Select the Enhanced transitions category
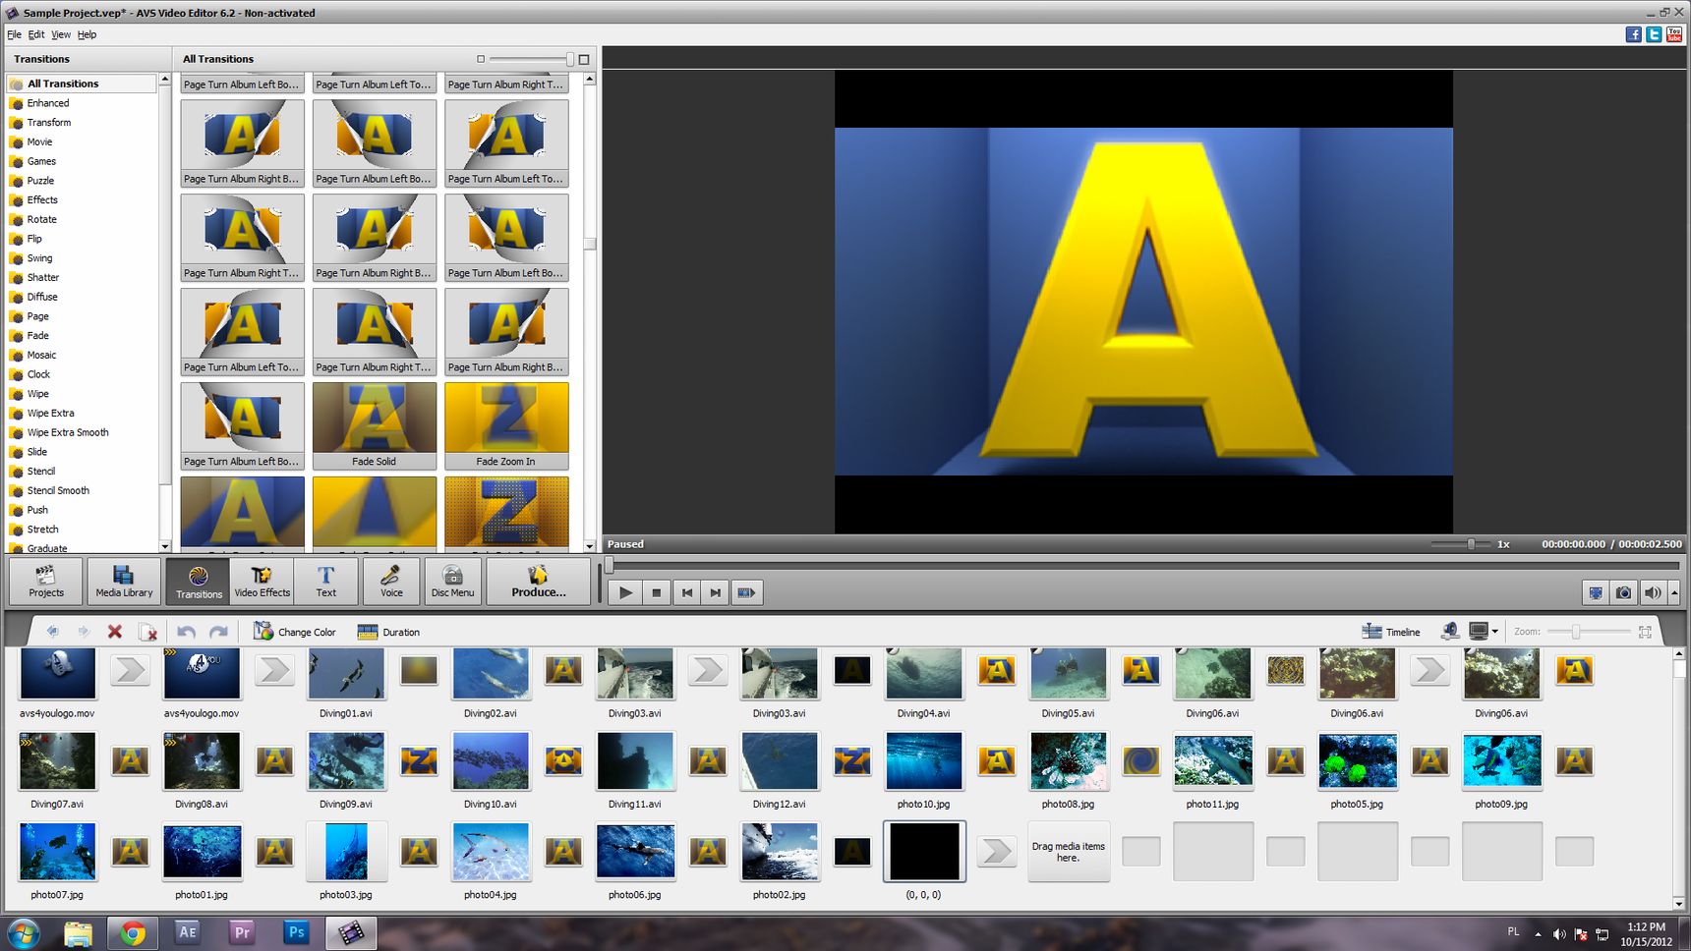The width and height of the screenshot is (1691, 951). pyautogui.click(x=48, y=103)
